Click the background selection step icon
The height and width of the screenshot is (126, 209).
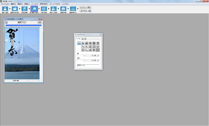pyautogui.click(x=24, y=9)
